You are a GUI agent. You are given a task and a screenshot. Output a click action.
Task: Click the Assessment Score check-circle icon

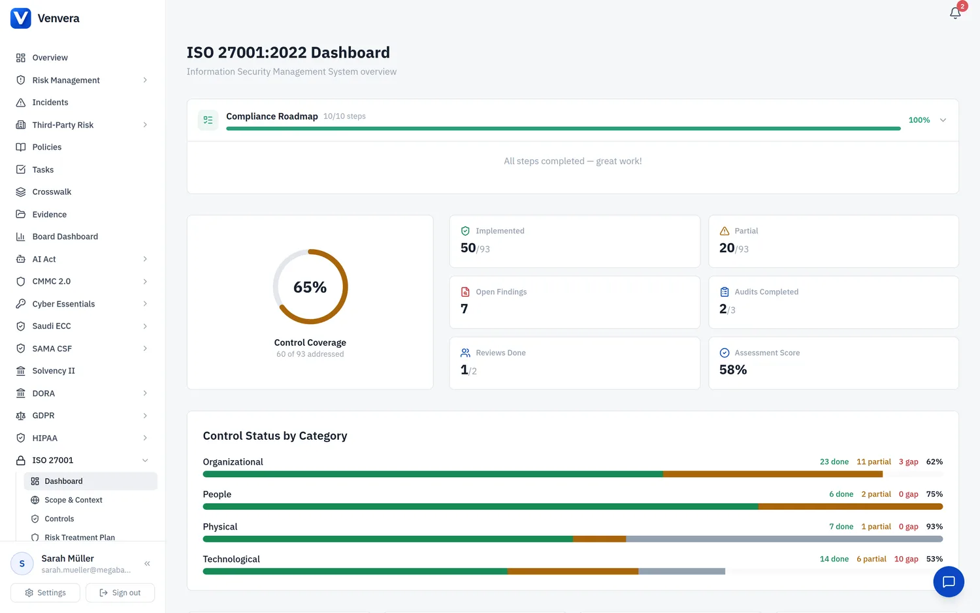click(x=725, y=353)
